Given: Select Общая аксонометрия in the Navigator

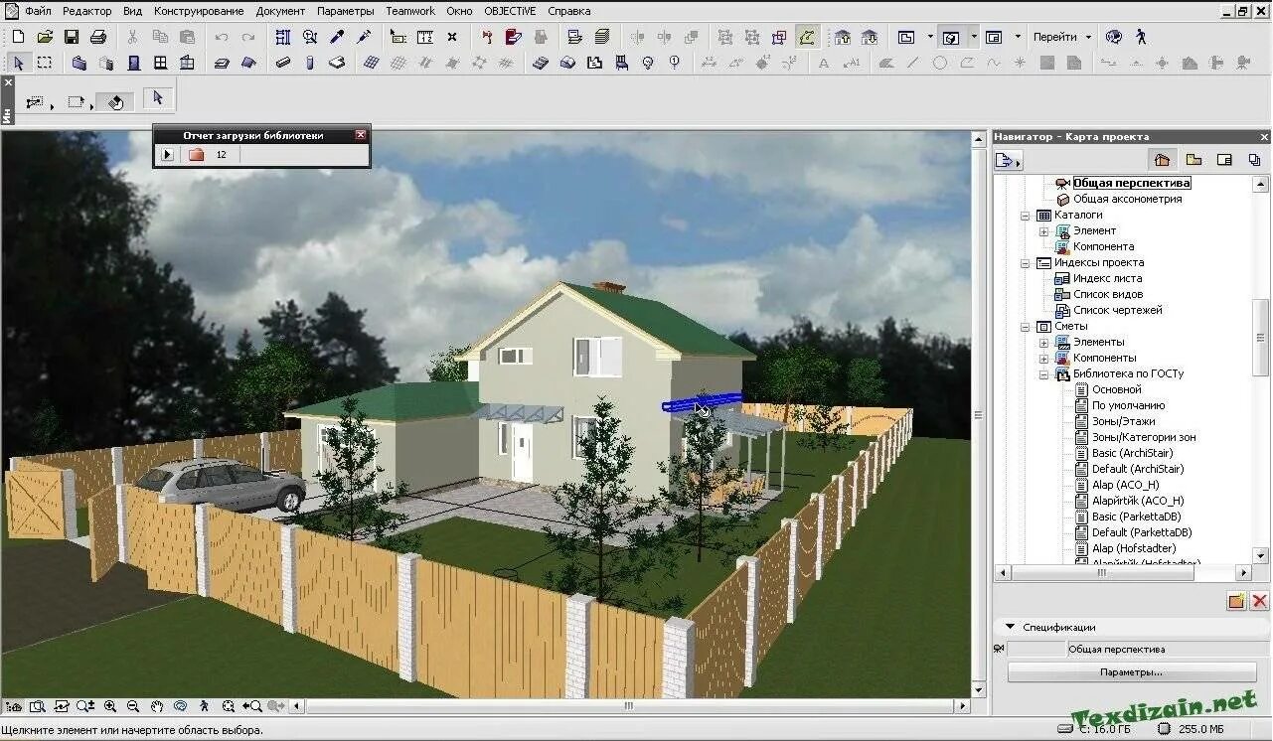Looking at the screenshot, I should coord(1127,199).
